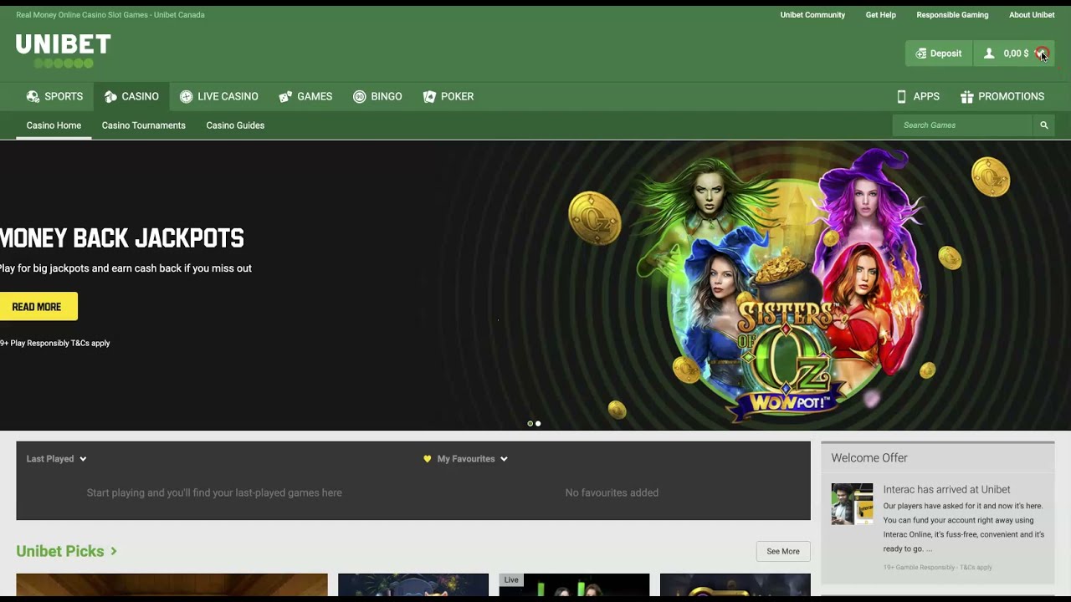Go to the Games section

click(305, 97)
